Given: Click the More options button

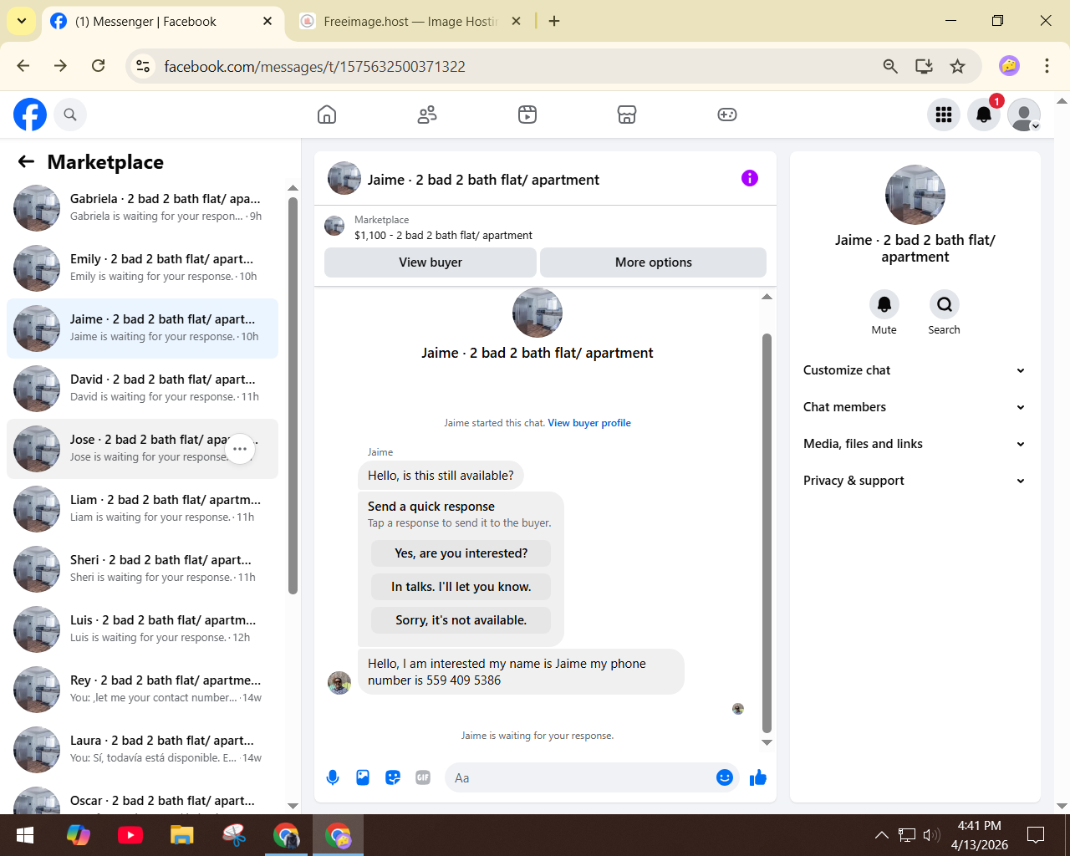Looking at the screenshot, I should click(654, 262).
